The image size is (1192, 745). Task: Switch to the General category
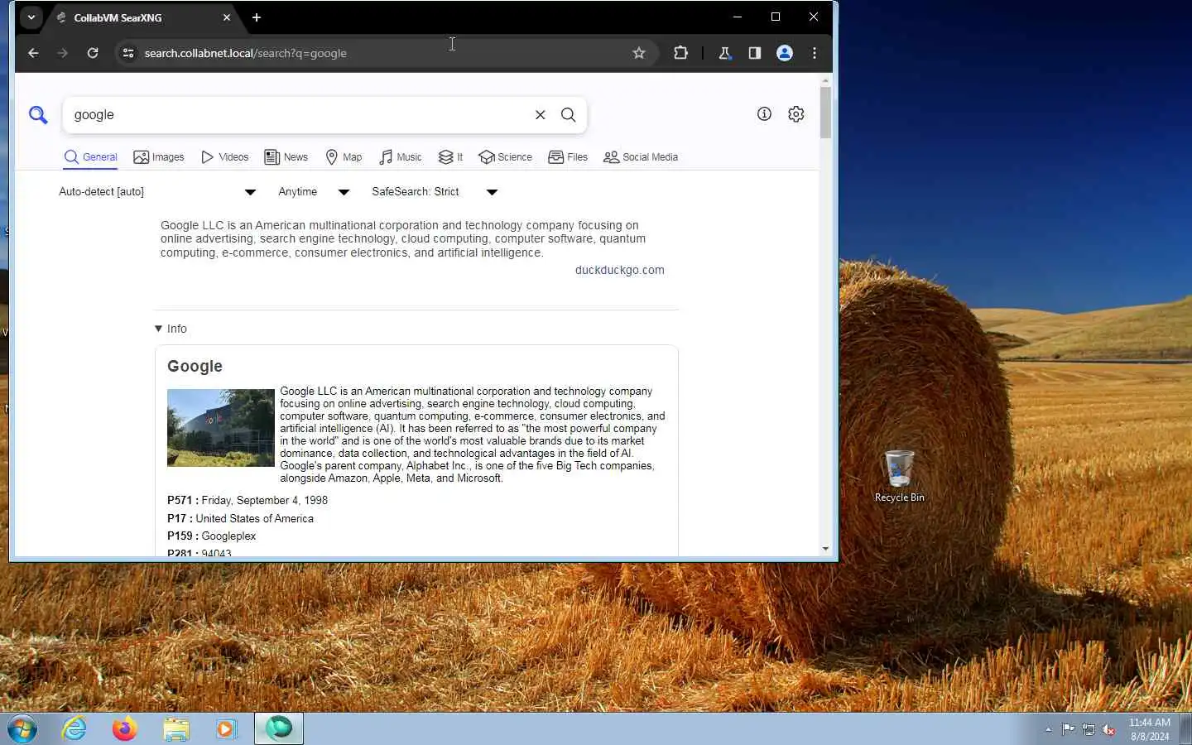[91, 157]
